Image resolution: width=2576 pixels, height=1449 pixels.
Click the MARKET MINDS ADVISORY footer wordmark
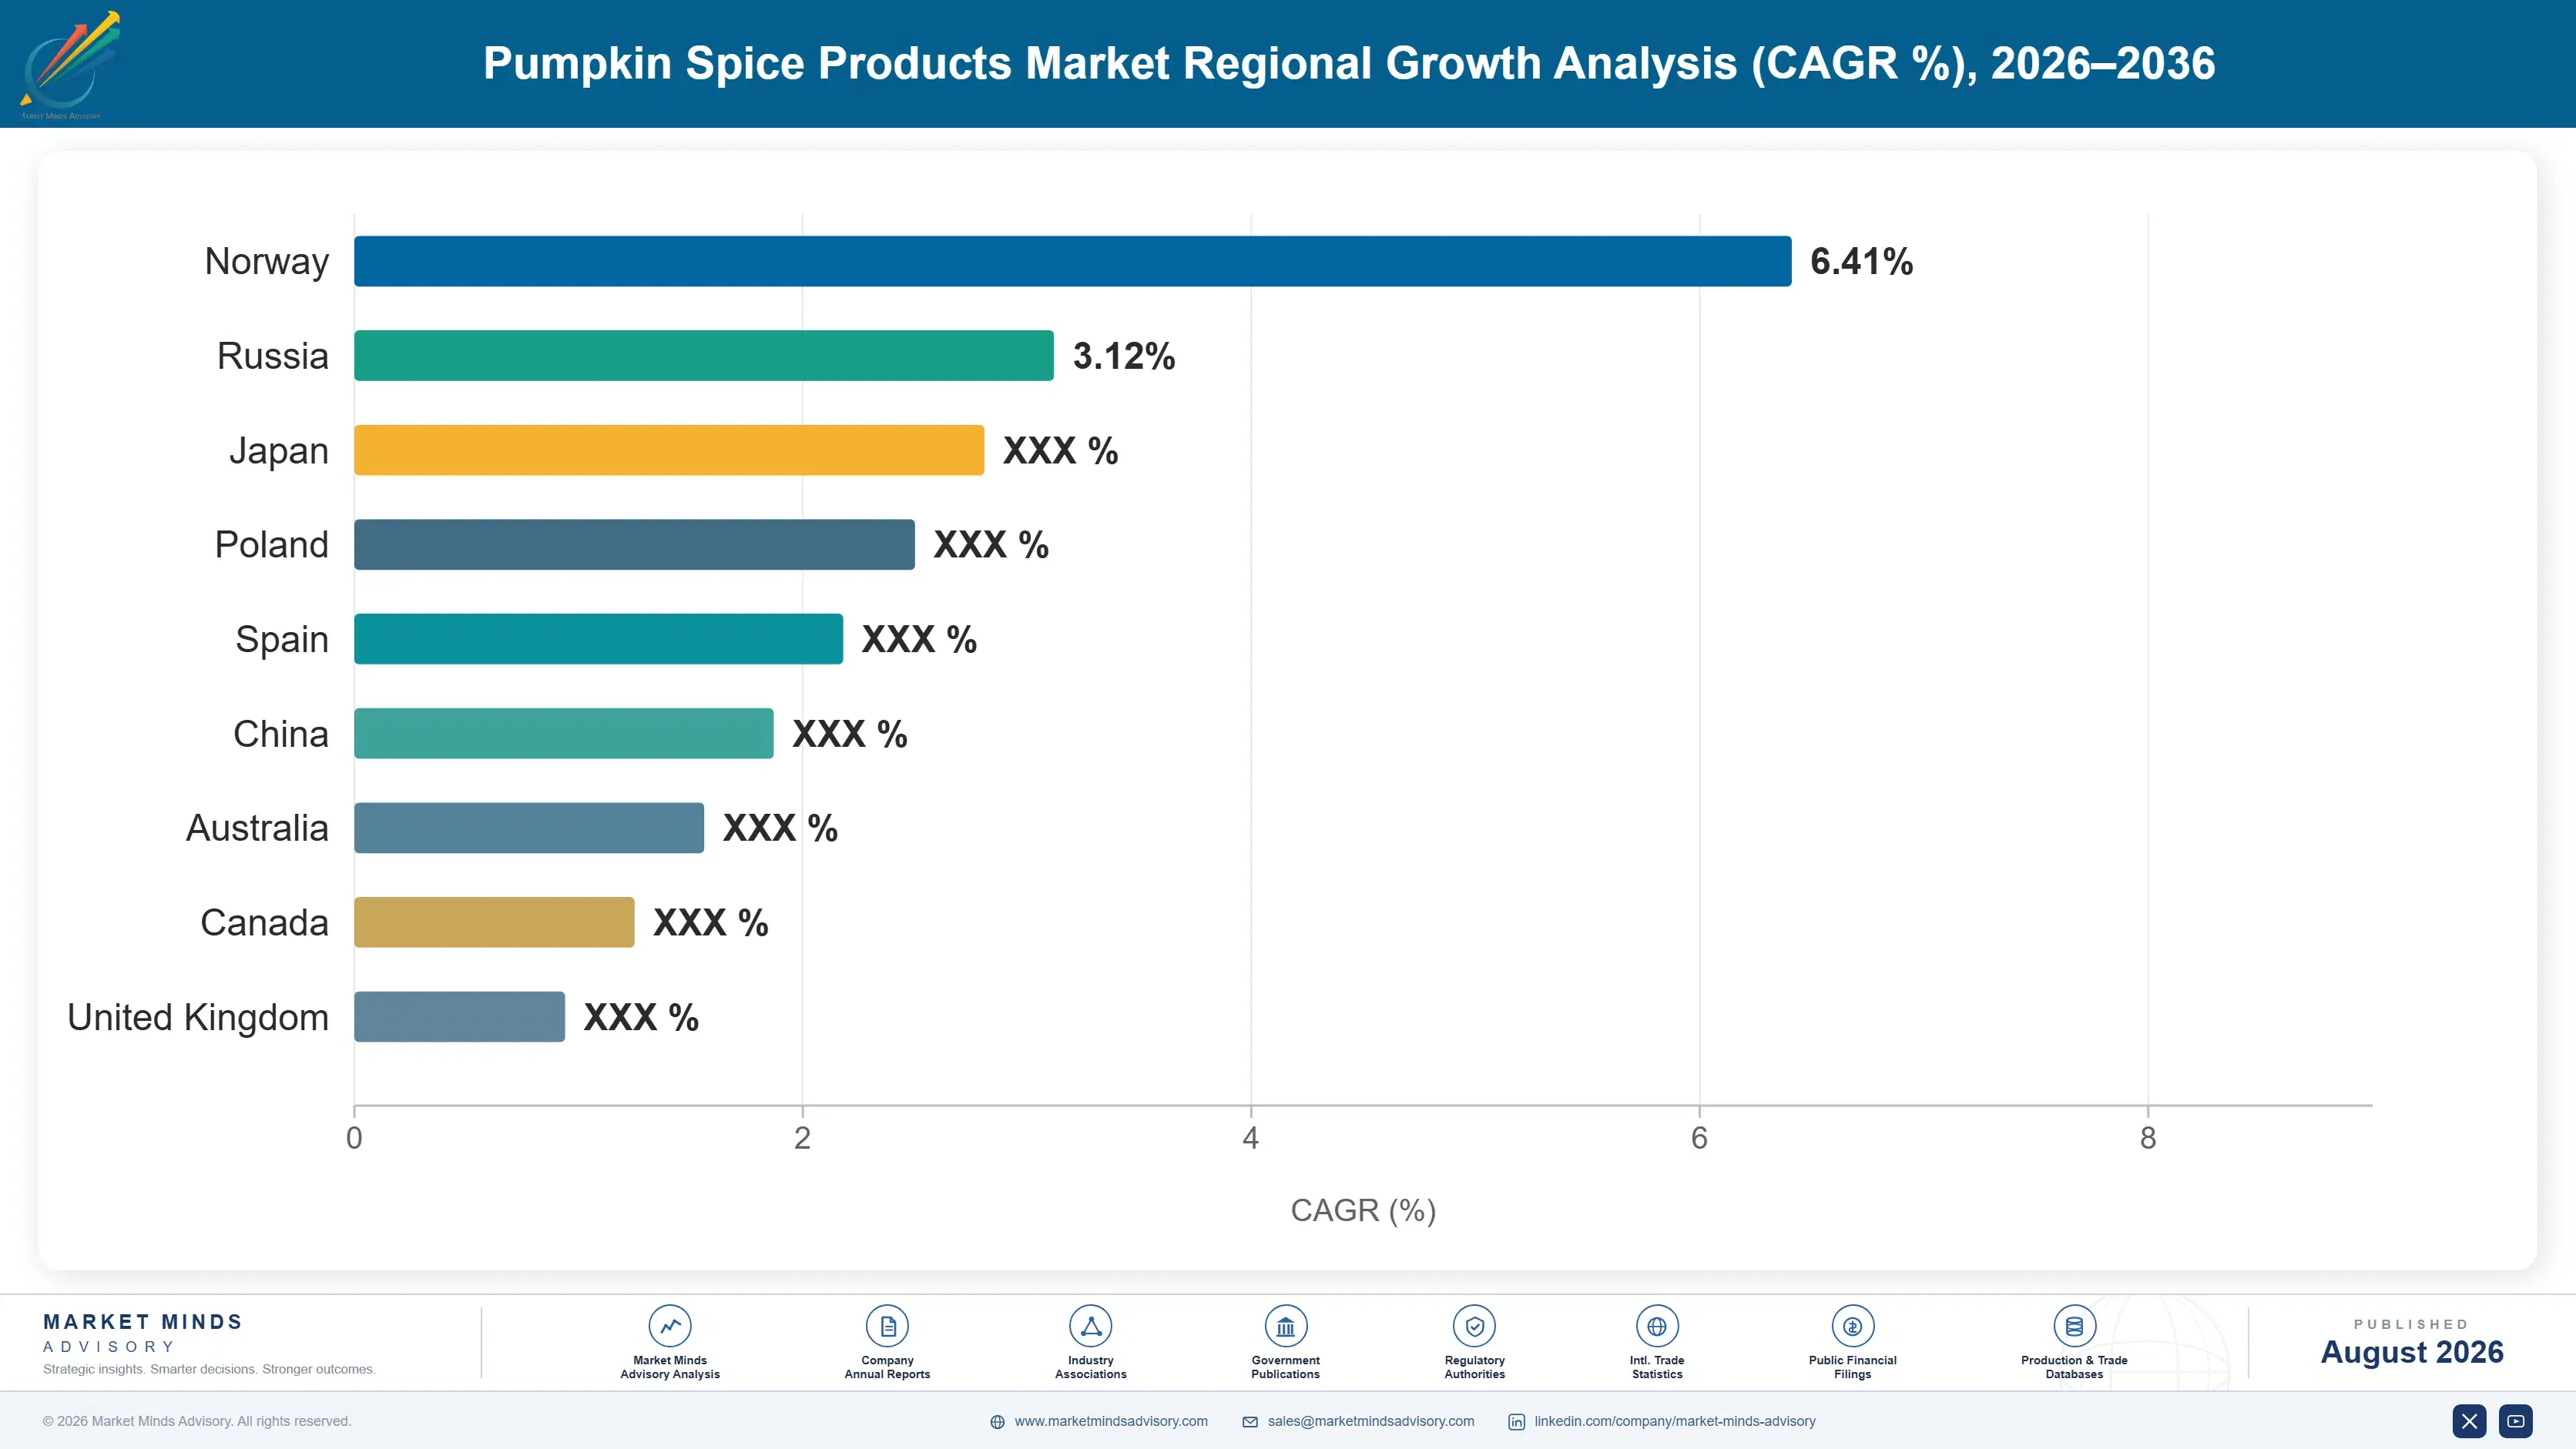(143, 1333)
